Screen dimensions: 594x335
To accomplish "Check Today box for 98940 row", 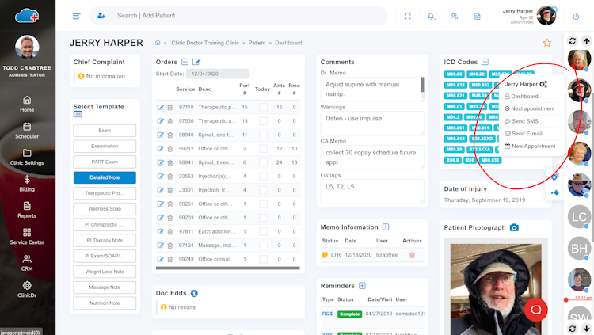I will pos(263,135).
